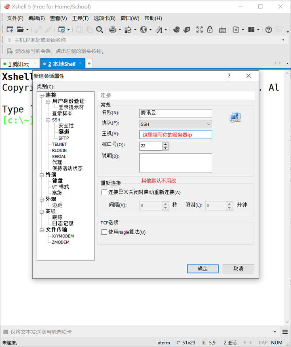Collapse the 连接 tree node
Viewport: 291px width, 347px height.
(x=41, y=96)
